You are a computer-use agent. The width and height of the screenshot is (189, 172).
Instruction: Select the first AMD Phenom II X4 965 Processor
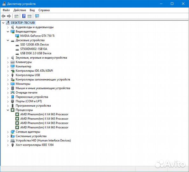coord(44,114)
